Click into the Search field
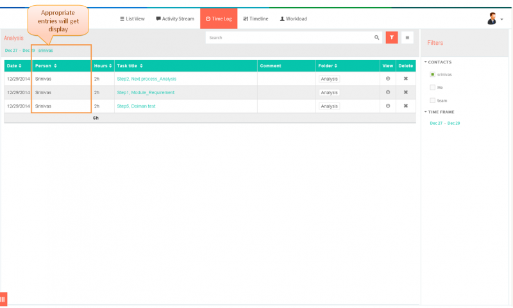Image resolution: width=513 pixels, height=308 pixels. tap(290, 38)
